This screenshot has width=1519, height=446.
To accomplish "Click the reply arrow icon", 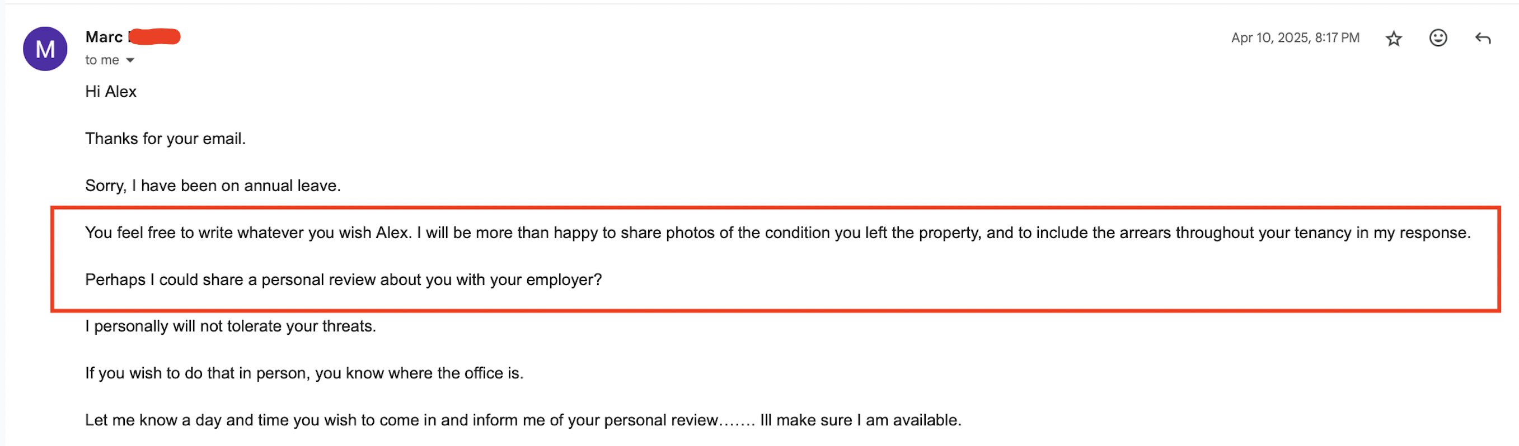I will pos(1483,39).
